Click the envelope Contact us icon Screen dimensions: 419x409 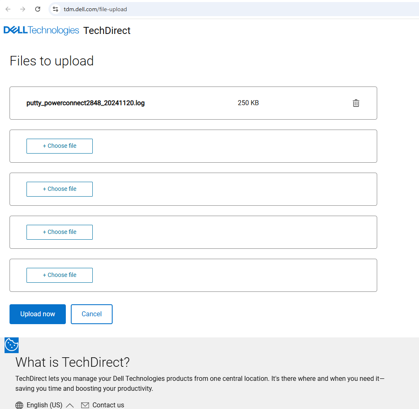pos(85,405)
